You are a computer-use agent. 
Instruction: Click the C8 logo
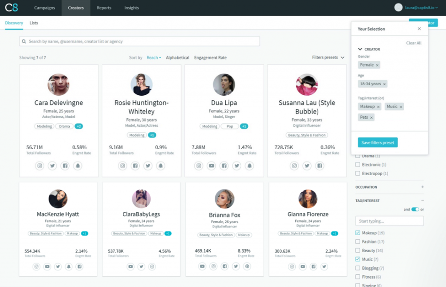(x=12, y=8)
